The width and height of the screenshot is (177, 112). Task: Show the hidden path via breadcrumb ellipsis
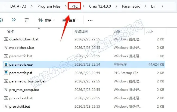click(x=4, y=6)
